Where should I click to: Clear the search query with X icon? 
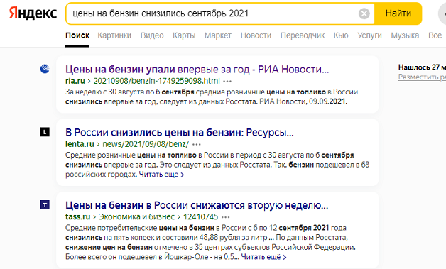364,13
